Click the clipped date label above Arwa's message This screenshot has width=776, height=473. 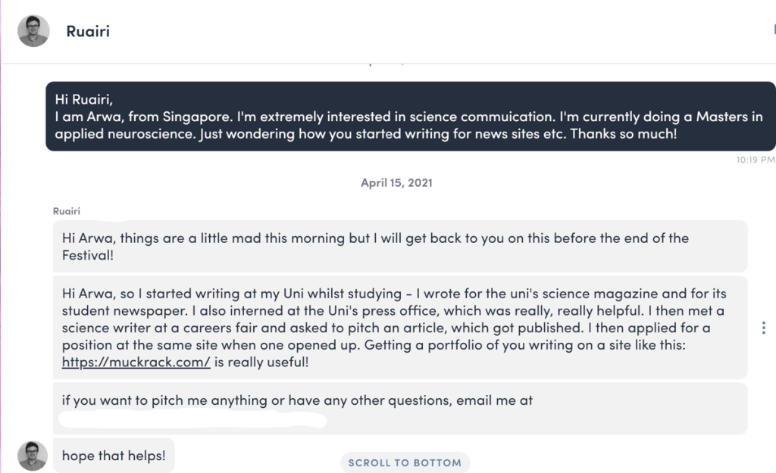(386, 65)
